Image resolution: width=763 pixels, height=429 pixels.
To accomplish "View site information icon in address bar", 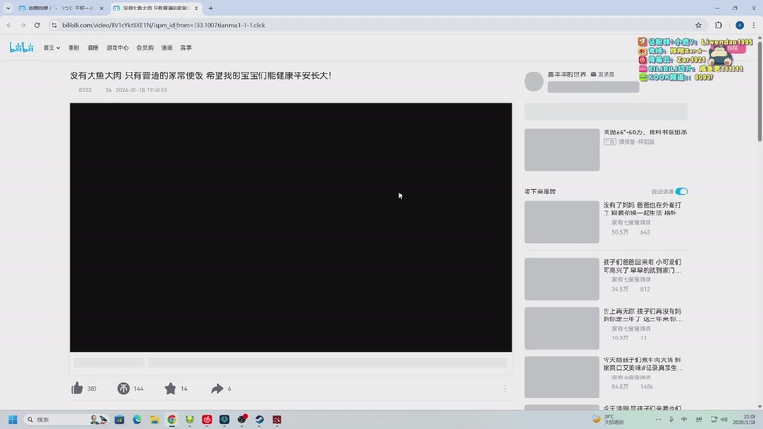I will (x=54, y=25).
